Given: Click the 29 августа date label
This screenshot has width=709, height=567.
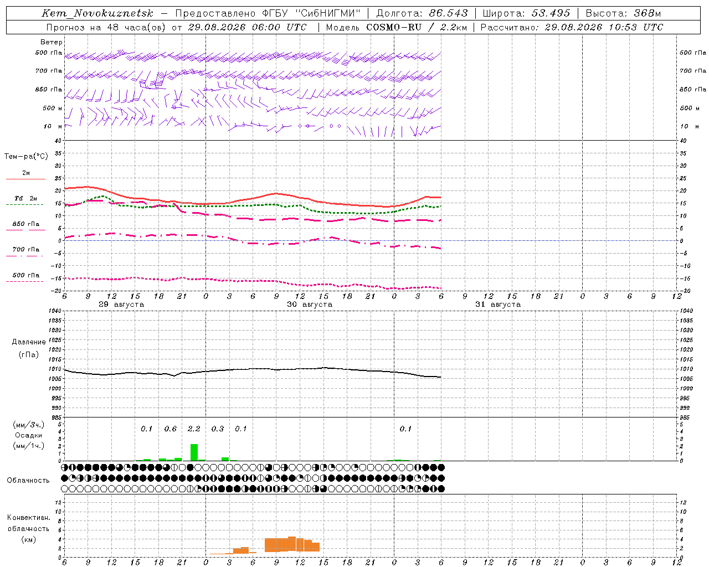Looking at the screenshot, I should [121, 305].
